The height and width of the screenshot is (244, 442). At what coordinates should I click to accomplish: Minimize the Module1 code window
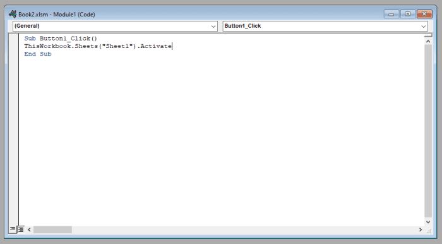(391, 14)
